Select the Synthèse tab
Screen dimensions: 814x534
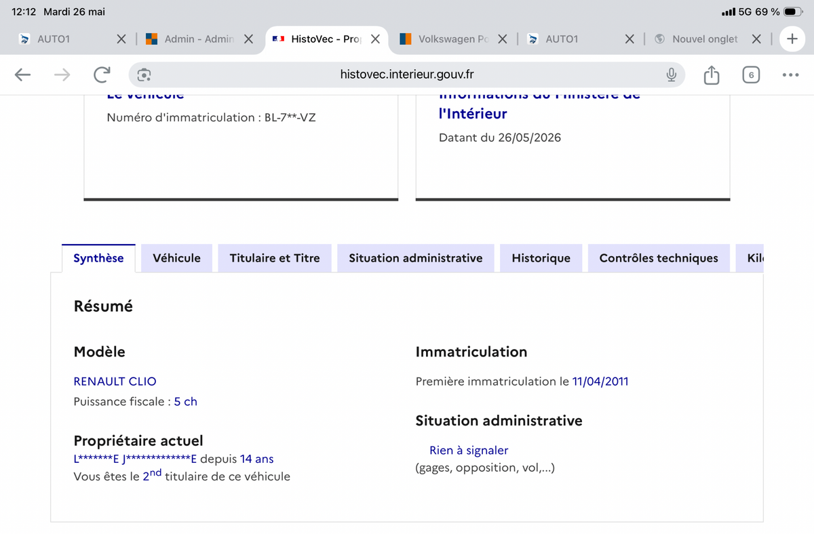pyautogui.click(x=98, y=258)
